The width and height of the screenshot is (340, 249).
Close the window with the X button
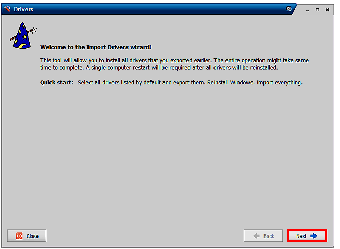328,10
